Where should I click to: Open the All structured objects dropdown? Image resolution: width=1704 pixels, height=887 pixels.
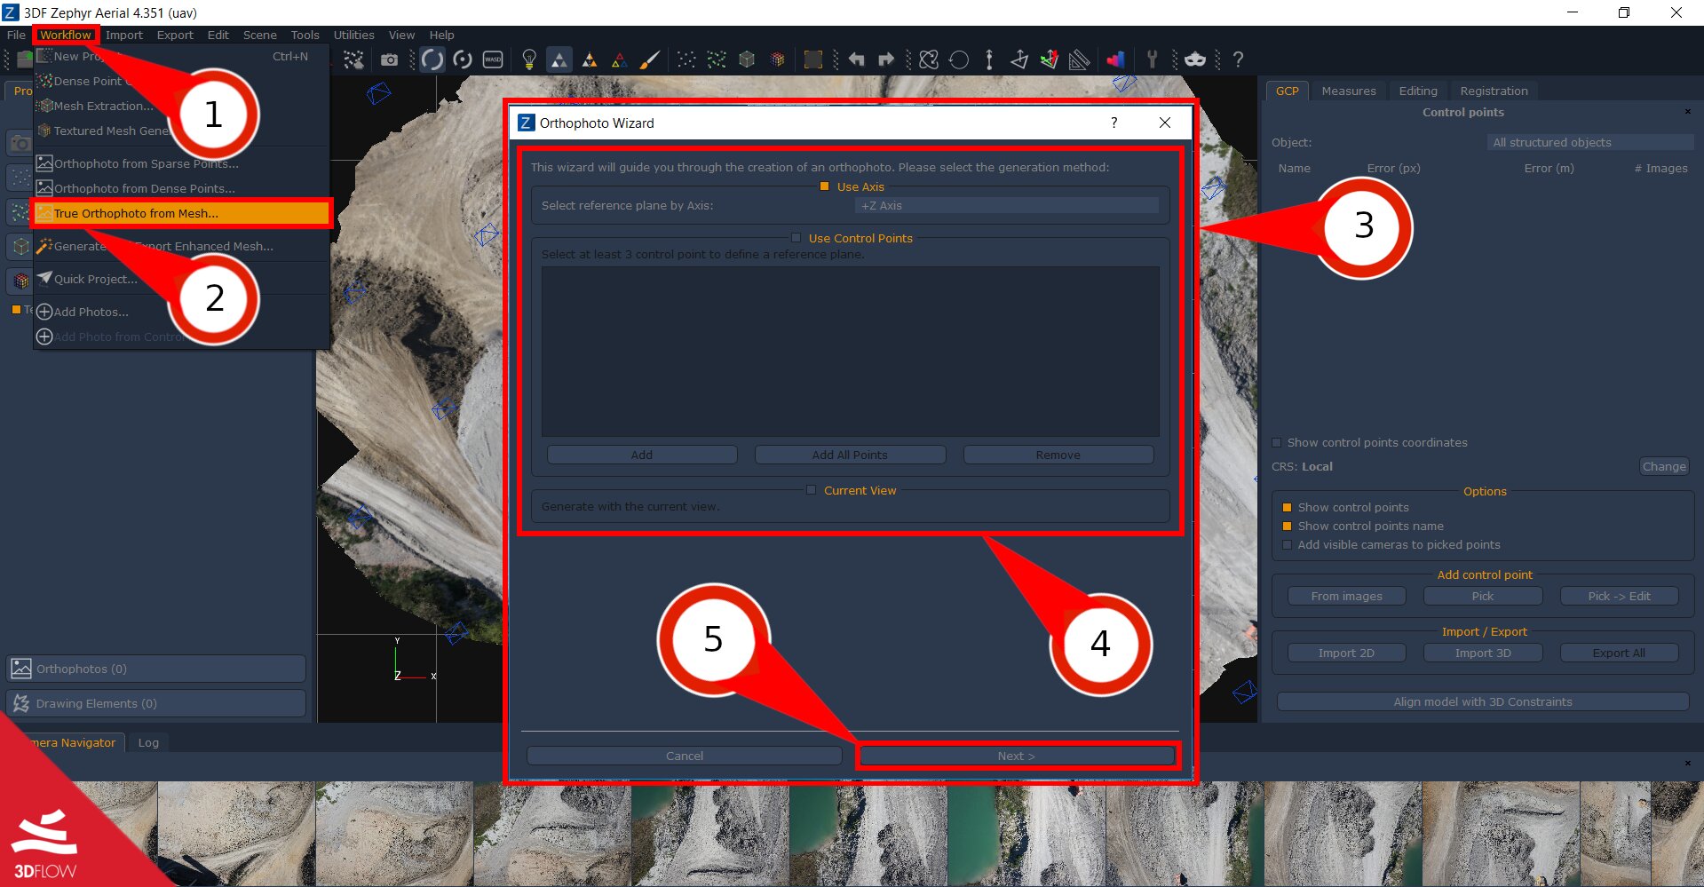[x=1589, y=142]
